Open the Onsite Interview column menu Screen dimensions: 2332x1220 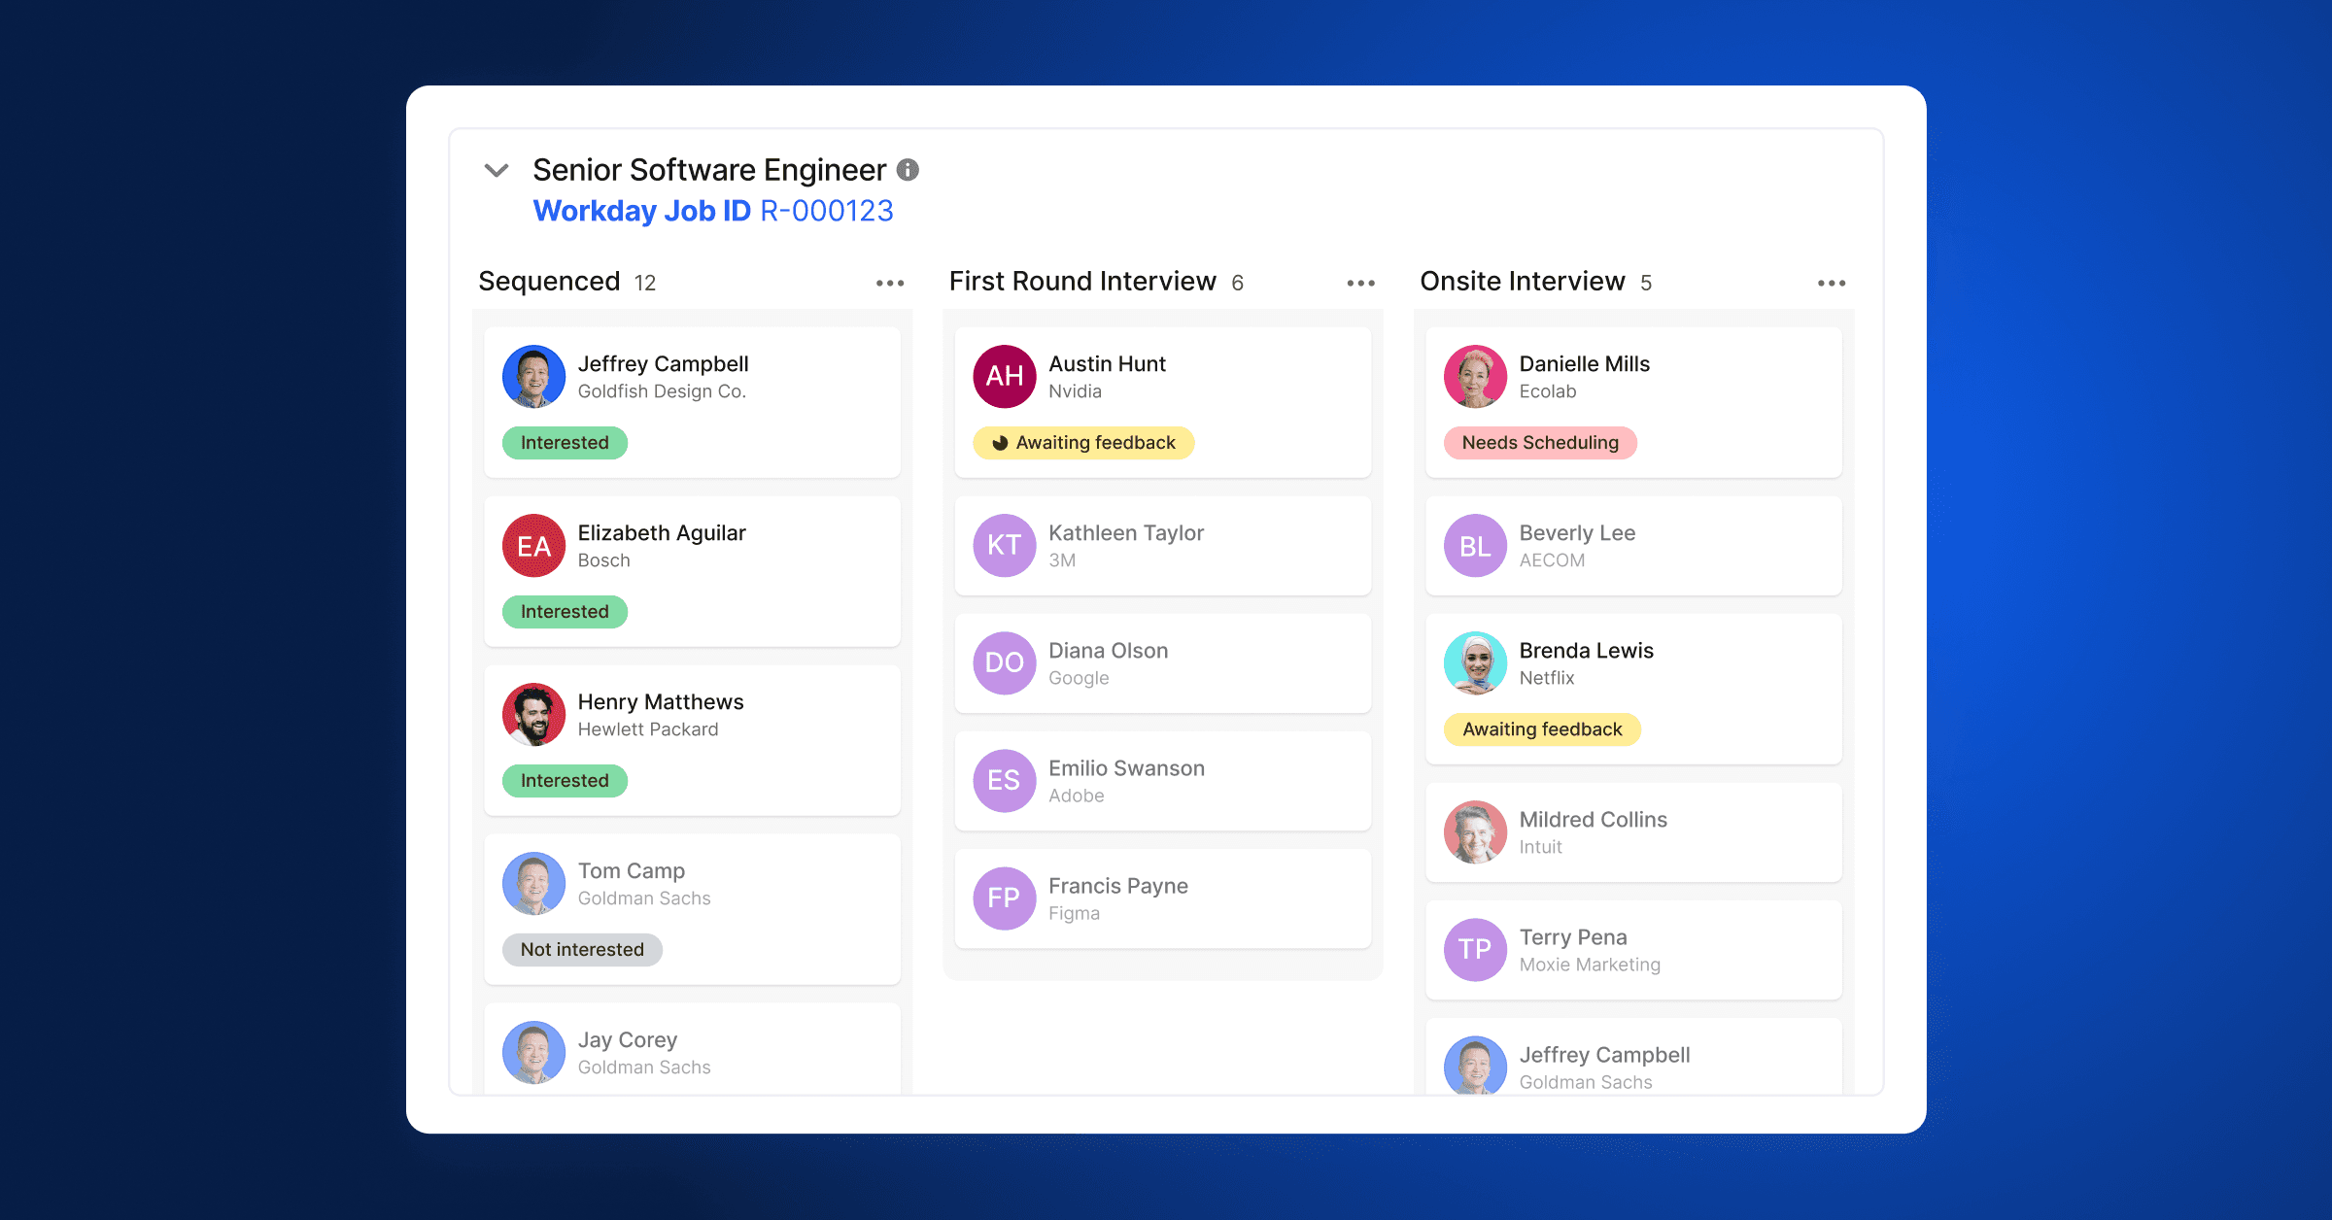click(1831, 282)
